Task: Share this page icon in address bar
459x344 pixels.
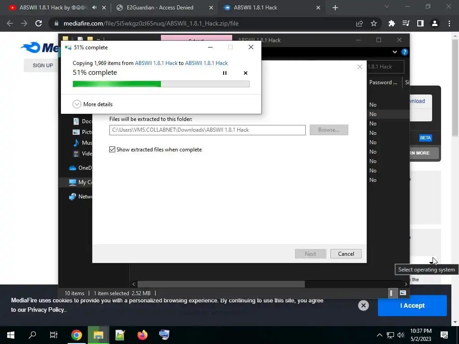Action: pyautogui.click(x=359, y=23)
